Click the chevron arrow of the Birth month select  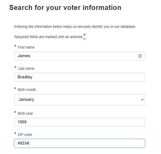click(142, 100)
